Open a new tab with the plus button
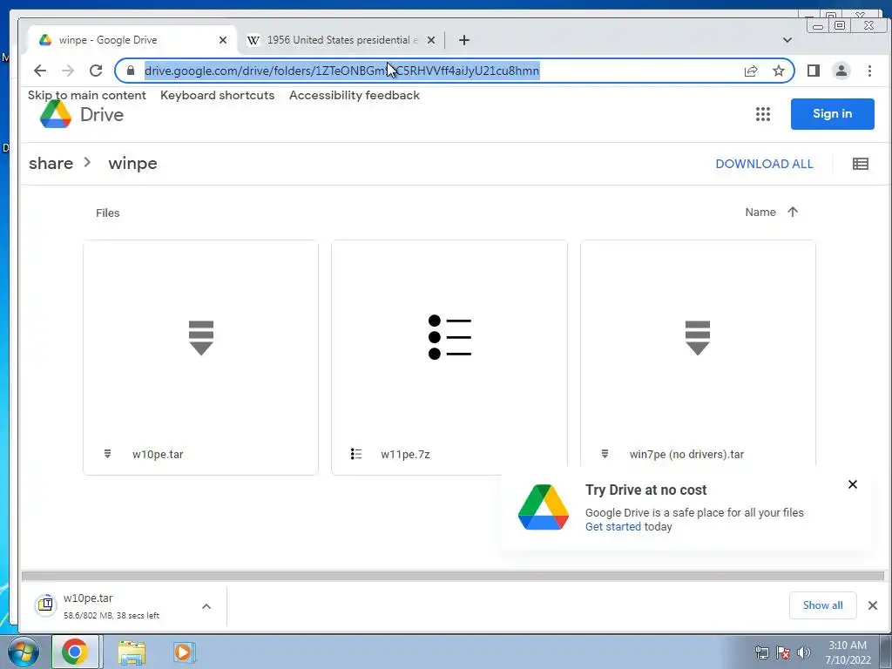The width and height of the screenshot is (892, 669). point(464,40)
